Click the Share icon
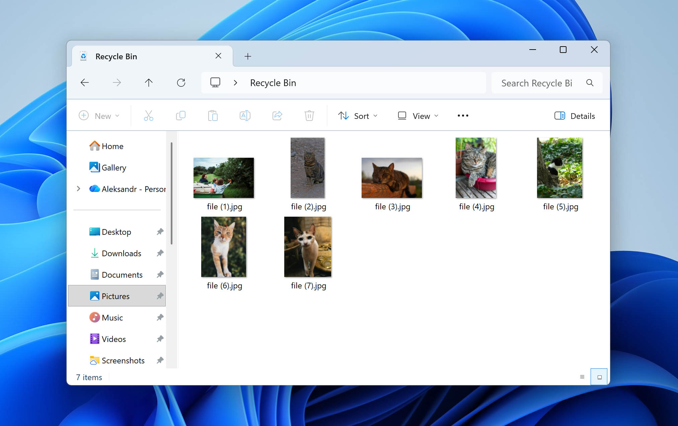The height and width of the screenshot is (426, 678). (277, 116)
